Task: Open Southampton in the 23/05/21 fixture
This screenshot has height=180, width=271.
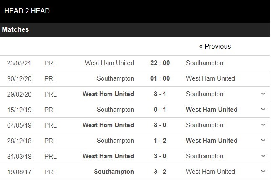Action: (x=204, y=63)
